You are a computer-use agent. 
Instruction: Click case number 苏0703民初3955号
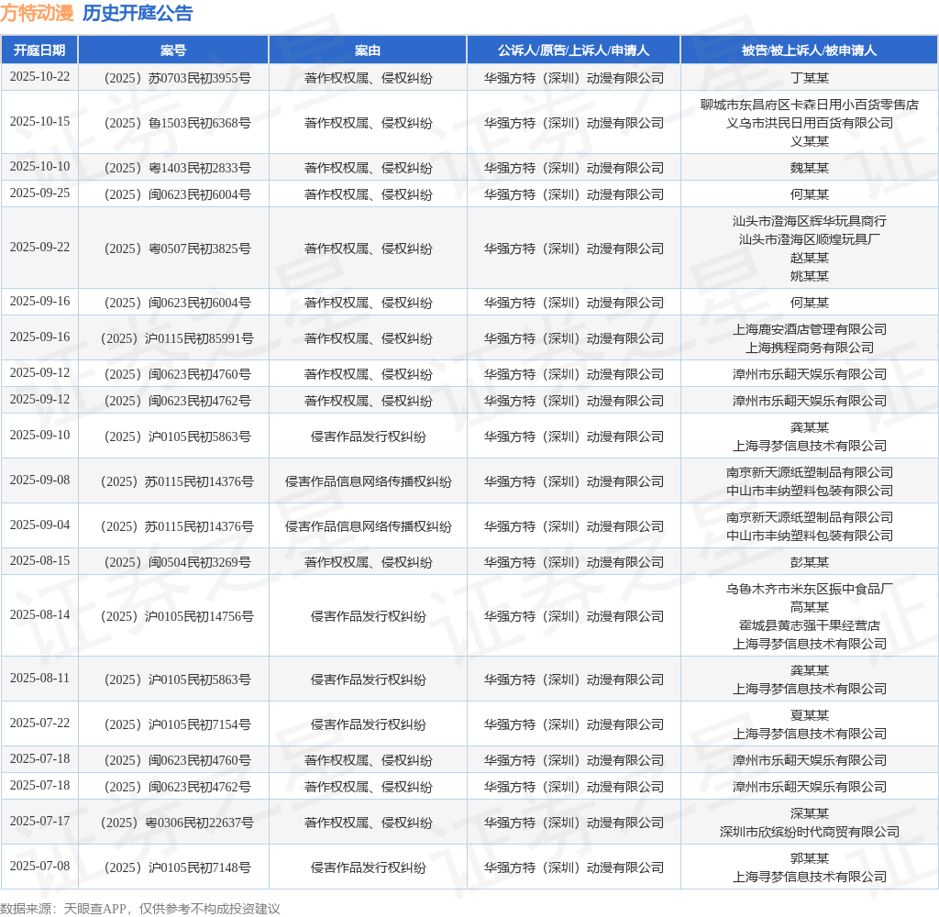pos(177,78)
